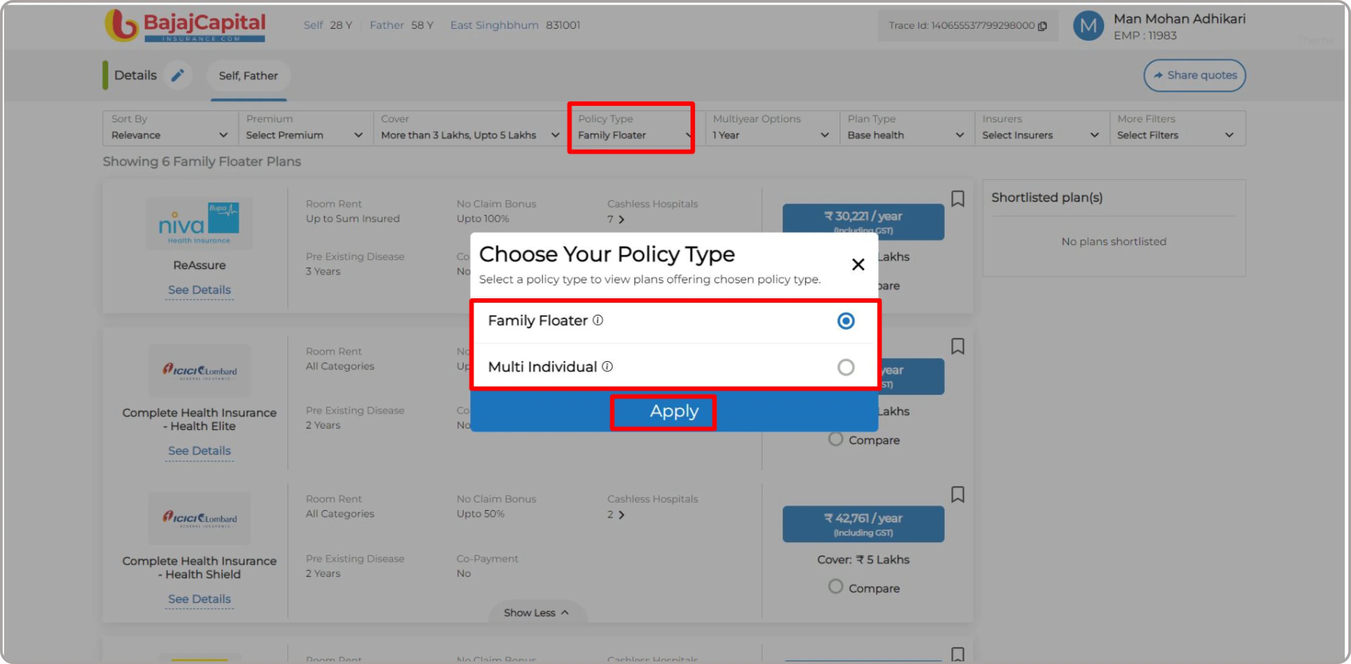Click the Self 28 Y member text
The height and width of the screenshot is (664, 1351).
328,25
